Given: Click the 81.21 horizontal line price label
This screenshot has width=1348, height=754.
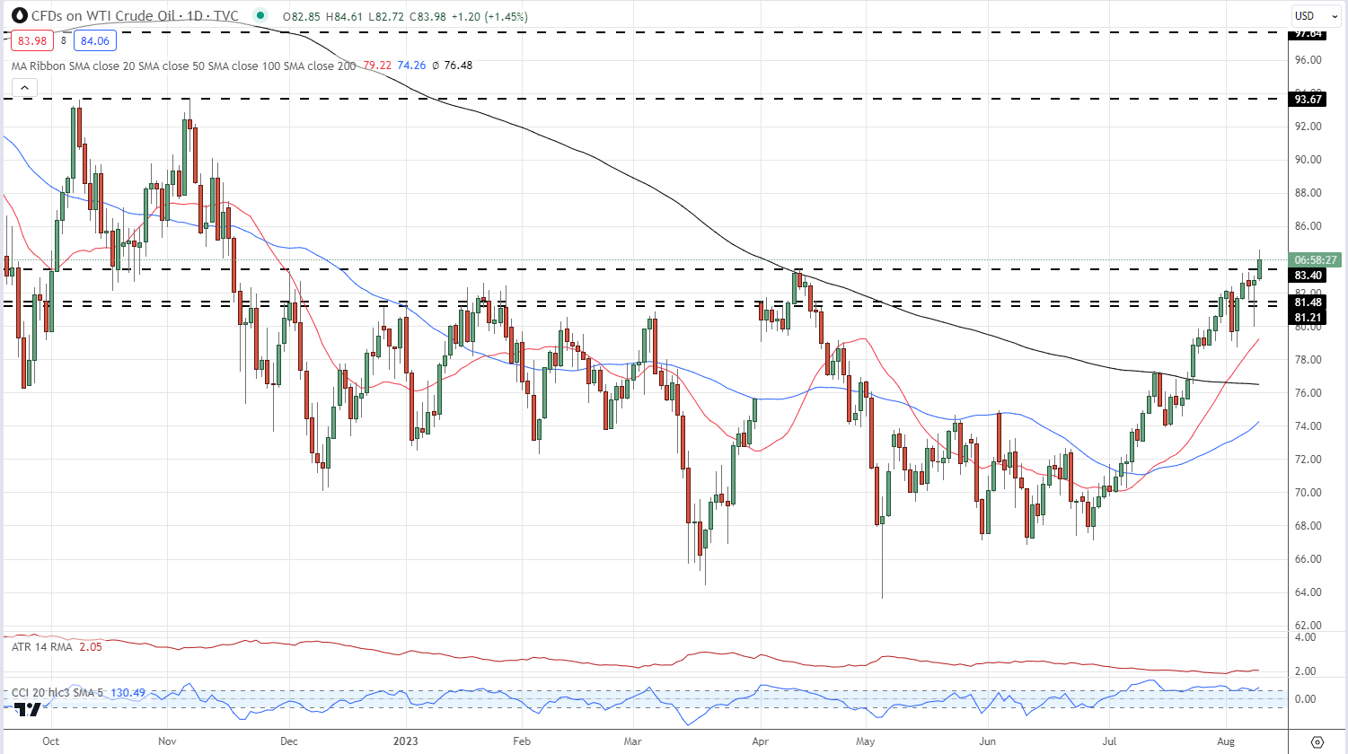Looking at the screenshot, I should (1308, 318).
